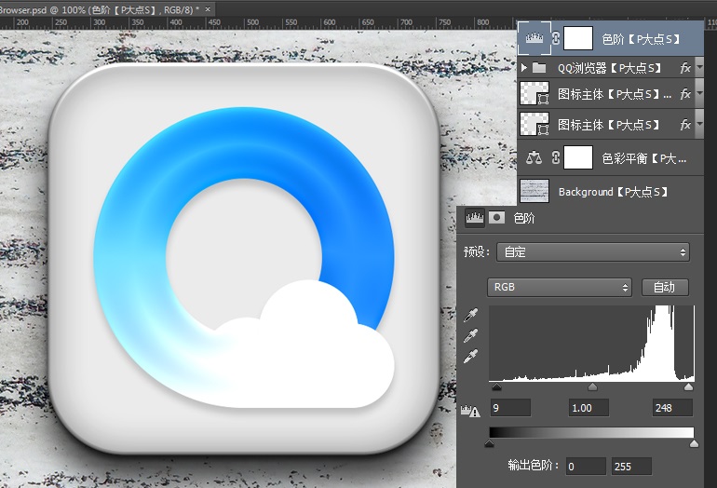Viewport: 717px width, 488px height.
Task: Click the output white slider handle
Action: point(694,443)
